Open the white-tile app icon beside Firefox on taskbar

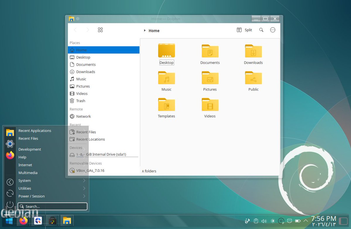click(x=38, y=221)
